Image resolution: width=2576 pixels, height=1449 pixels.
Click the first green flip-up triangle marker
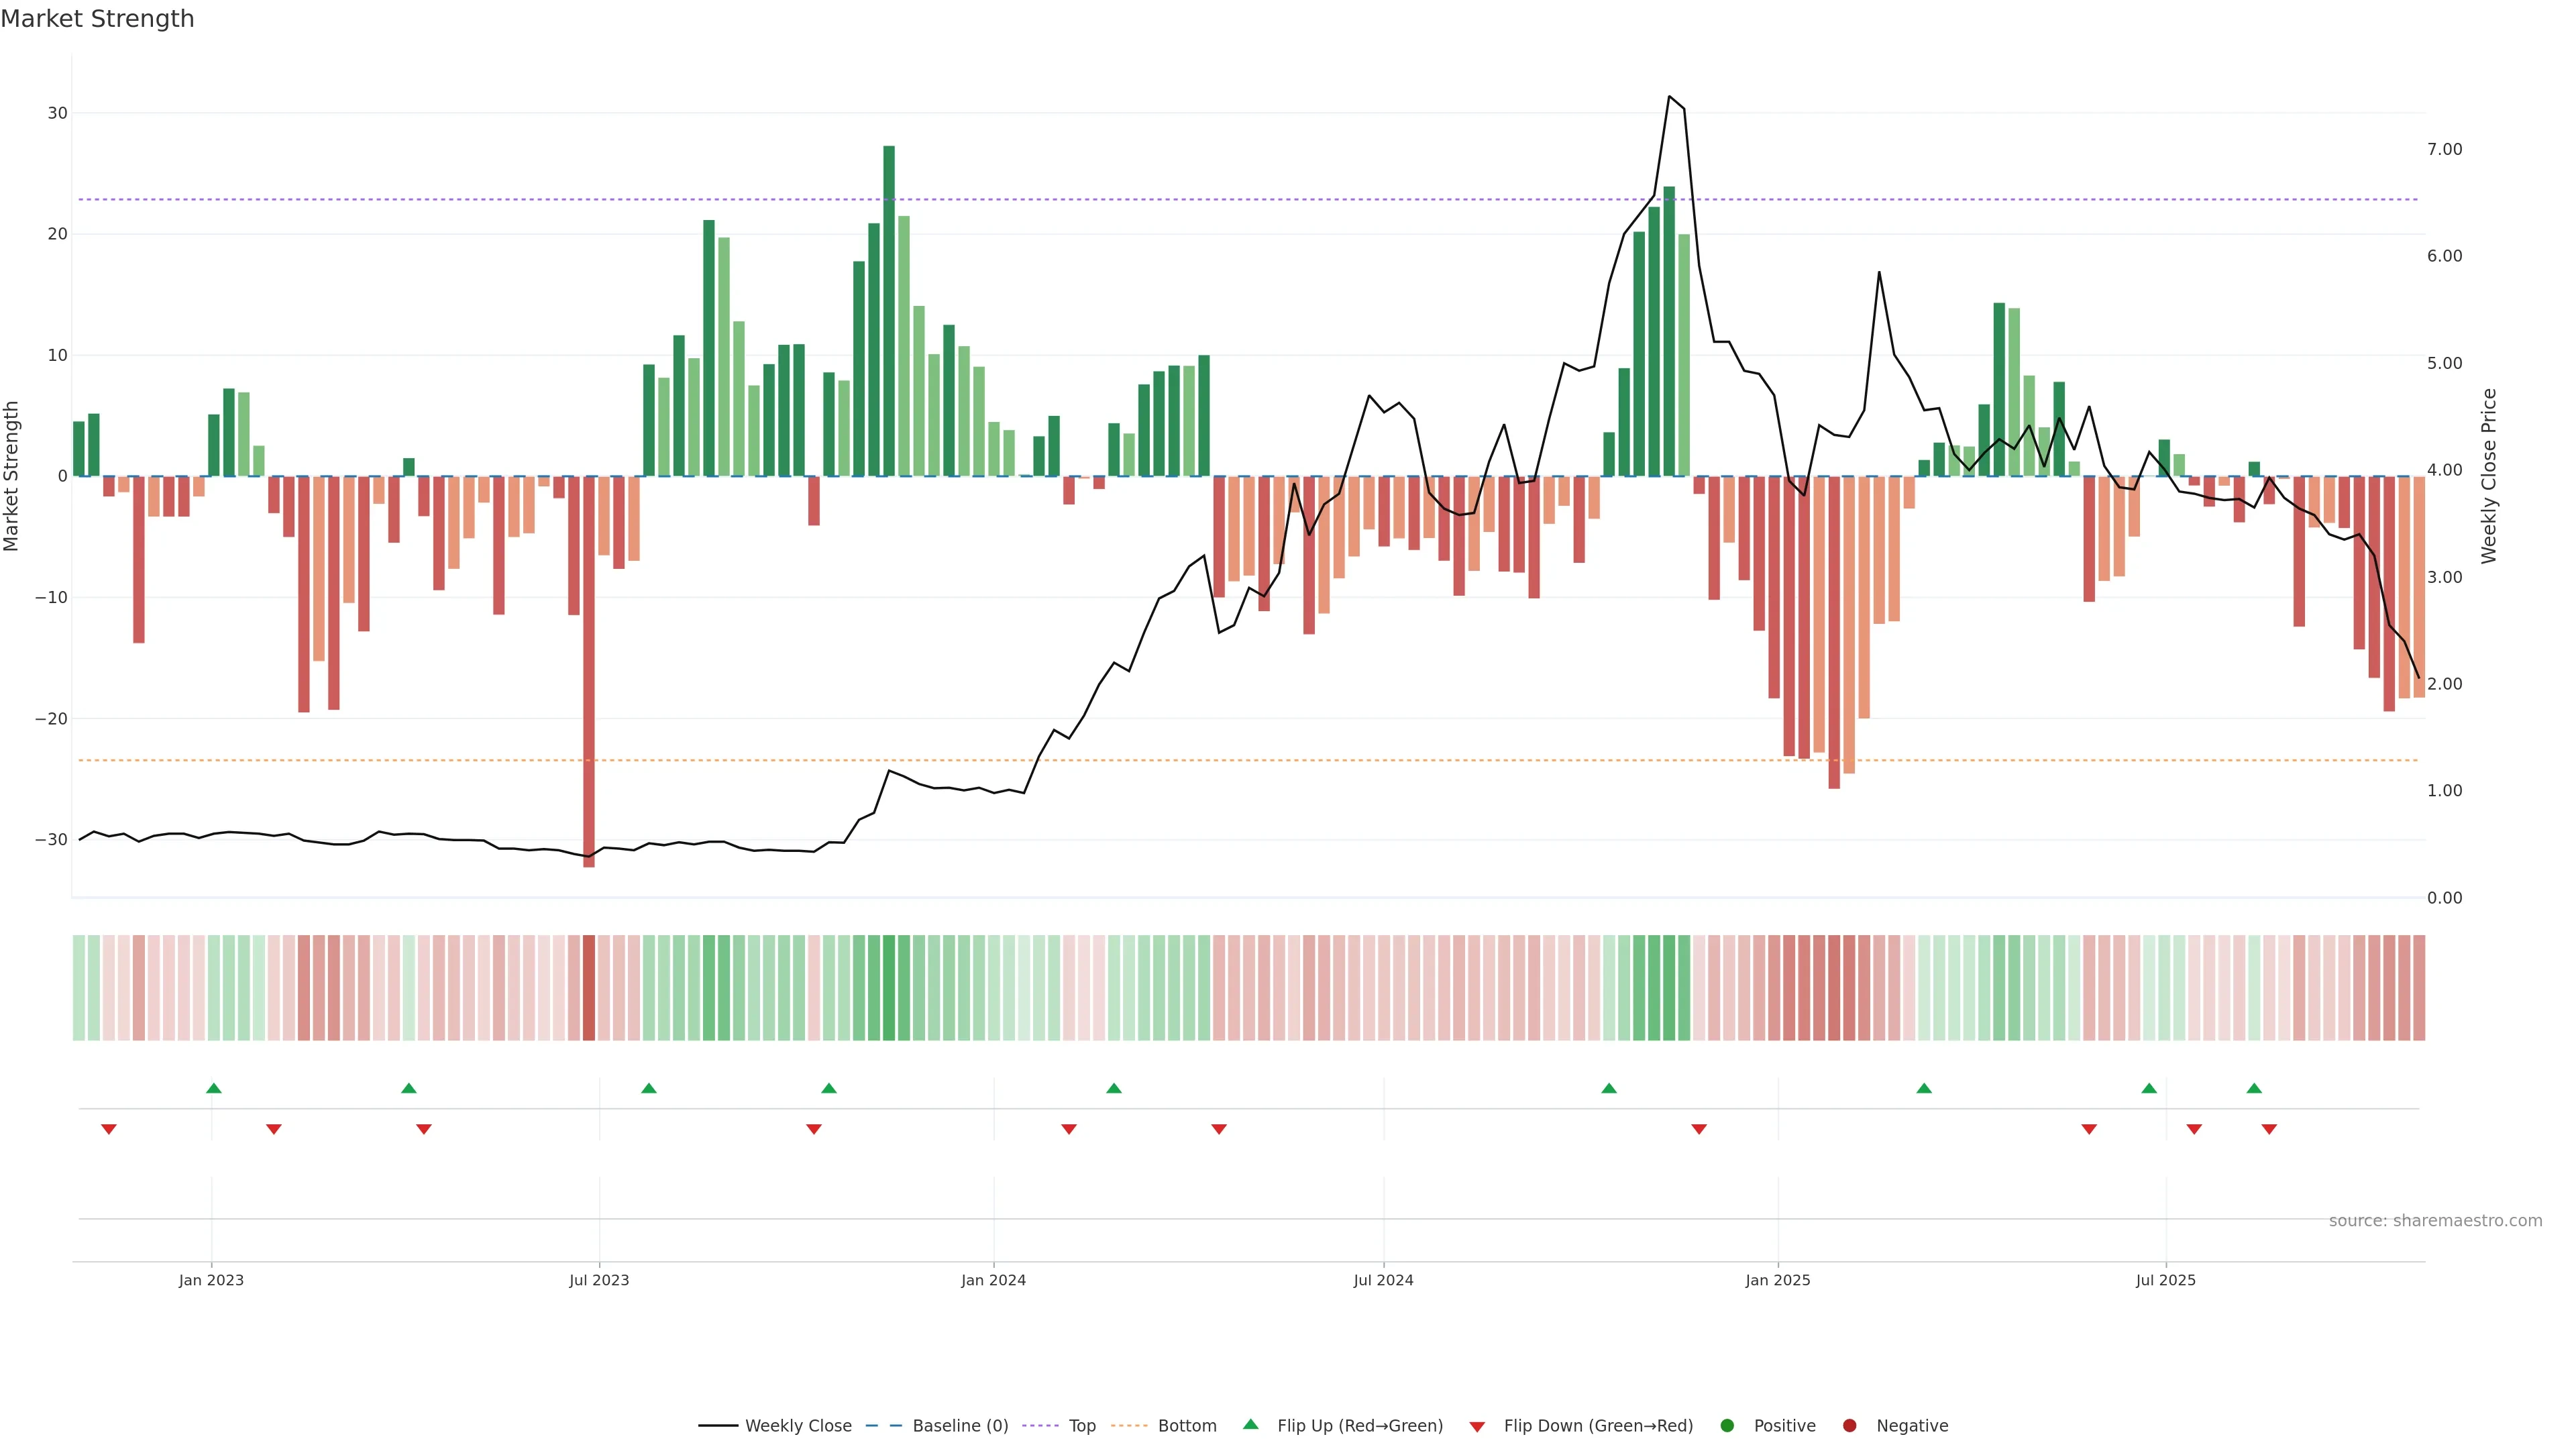coord(213,1088)
